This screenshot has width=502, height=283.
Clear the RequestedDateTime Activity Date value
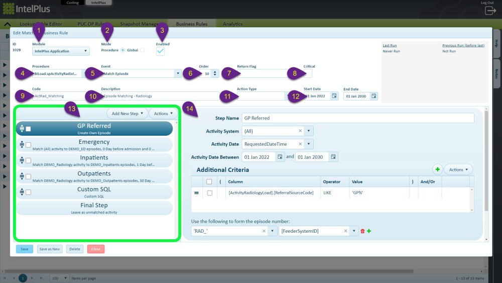(x=300, y=144)
